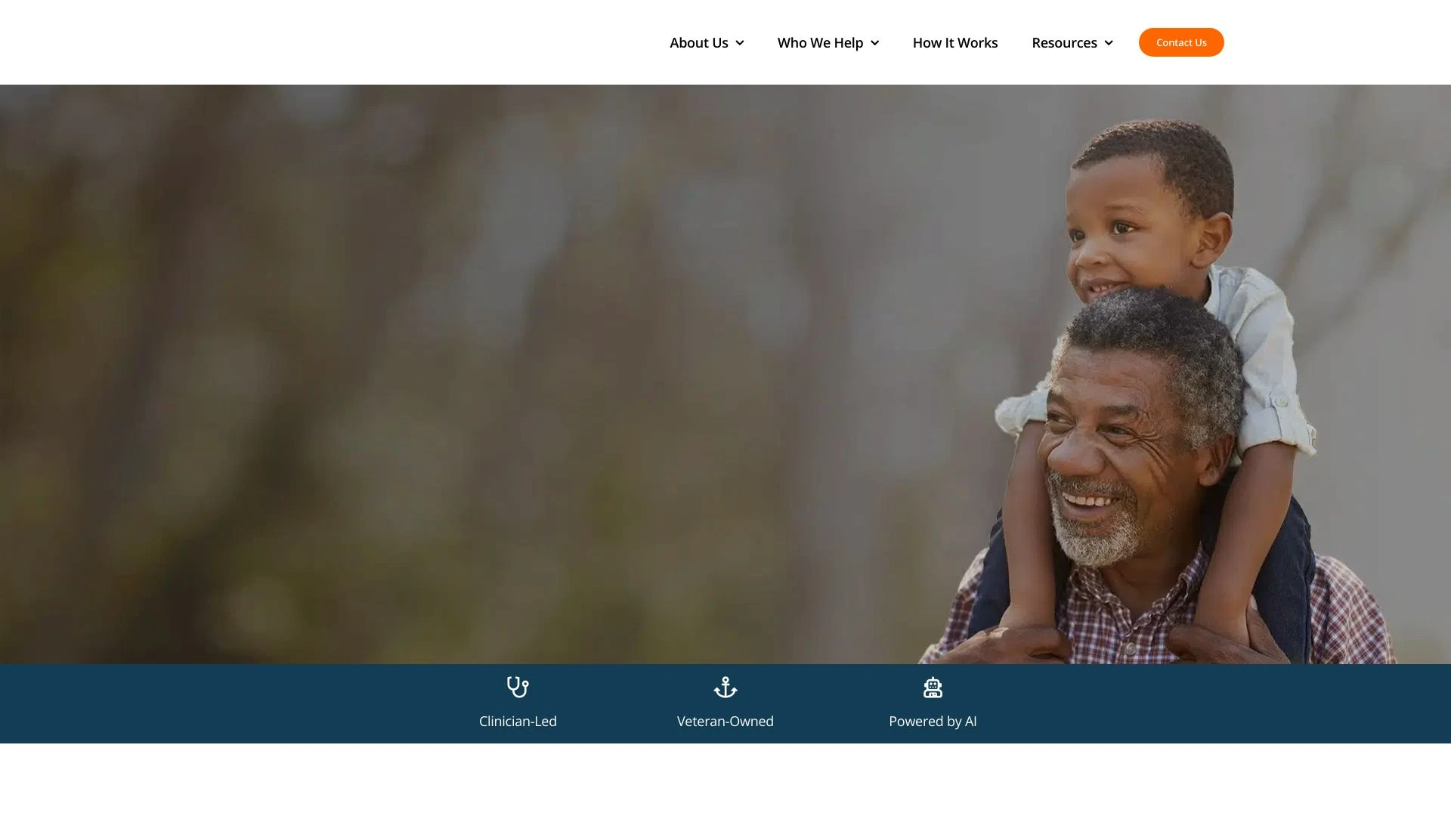Viewport: 1451px width, 816px height.
Task: Go to the How It Works page
Action: [955, 43]
